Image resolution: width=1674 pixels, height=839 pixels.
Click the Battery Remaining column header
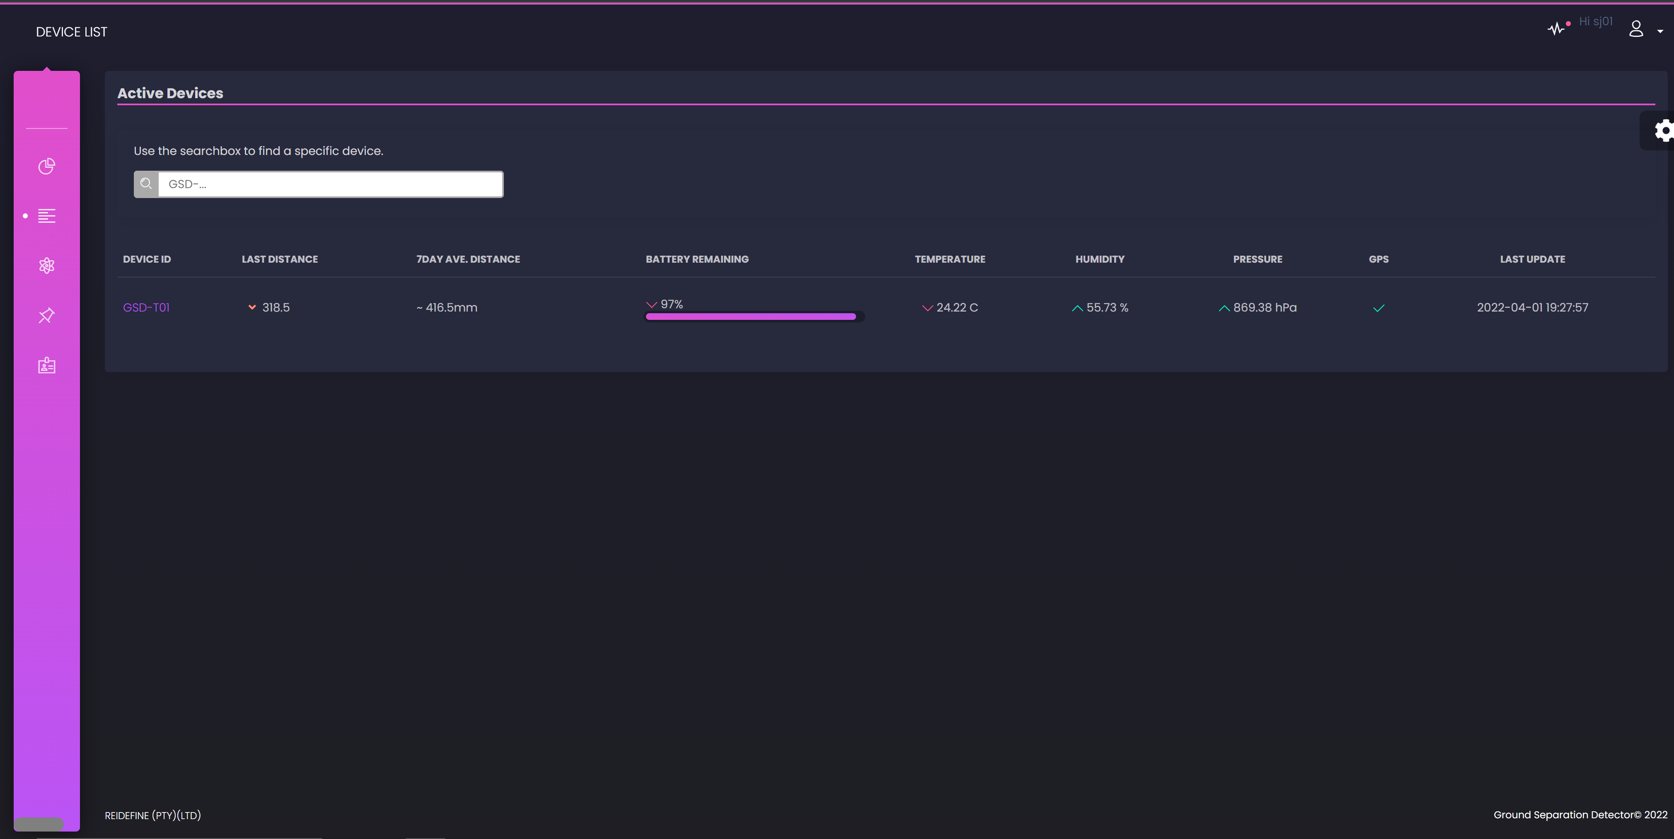click(697, 259)
